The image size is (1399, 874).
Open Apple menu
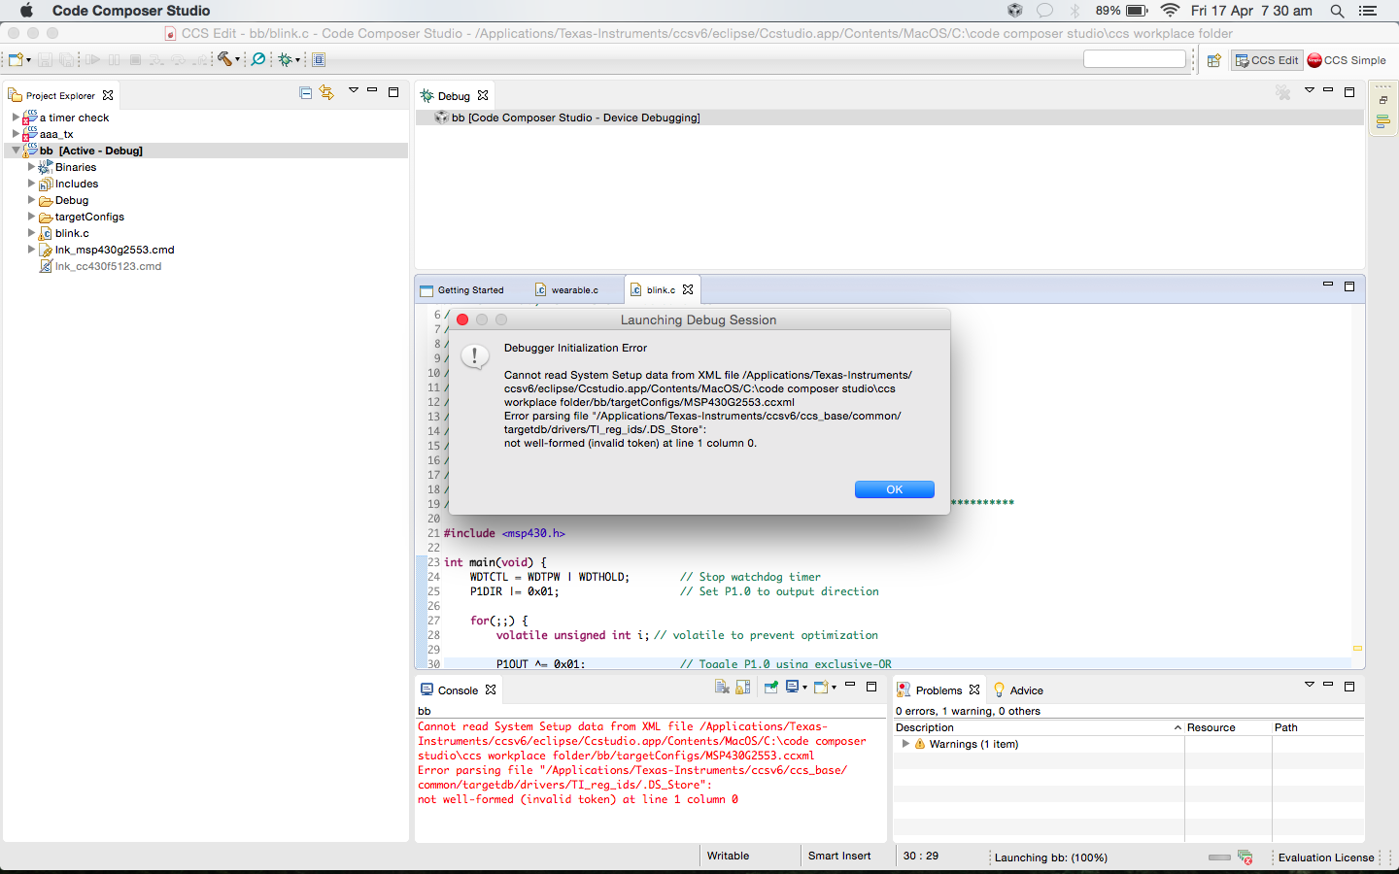pyautogui.click(x=26, y=11)
